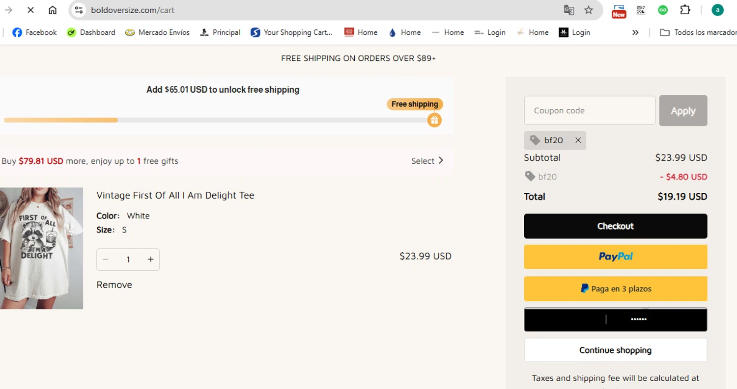Image resolution: width=737 pixels, height=389 pixels.
Task: Click the Size: S label
Action: (112, 230)
